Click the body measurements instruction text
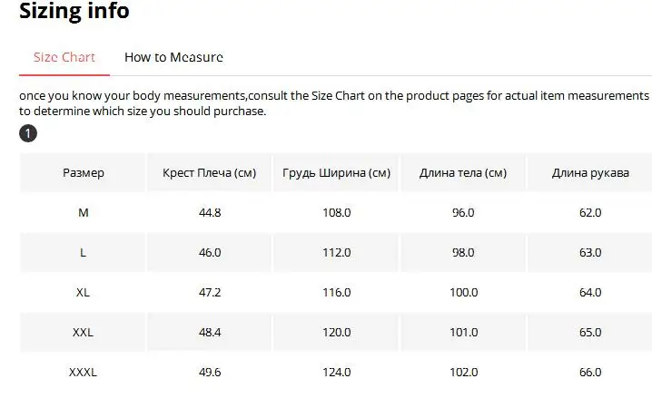 (x=334, y=103)
